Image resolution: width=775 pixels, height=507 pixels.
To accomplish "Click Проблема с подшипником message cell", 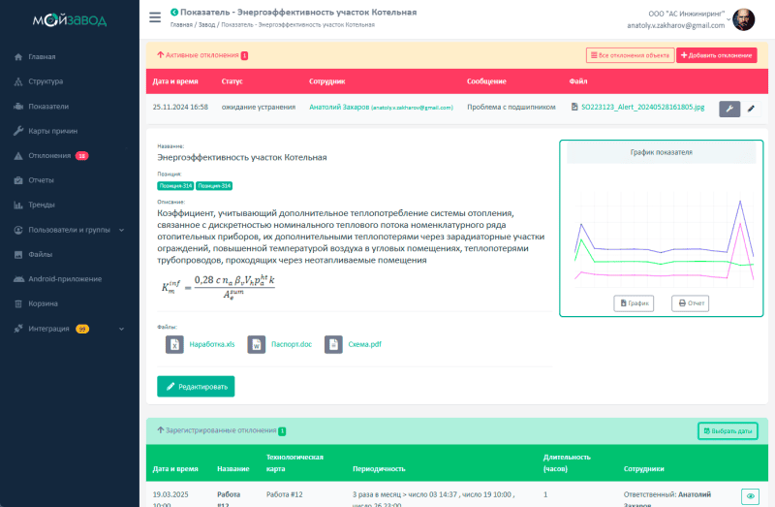I will [511, 108].
